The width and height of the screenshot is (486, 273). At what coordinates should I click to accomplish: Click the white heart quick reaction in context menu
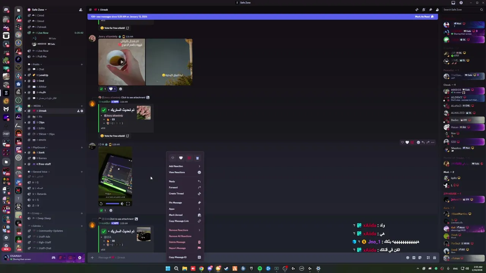pyautogui.click(x=181, y=158)
